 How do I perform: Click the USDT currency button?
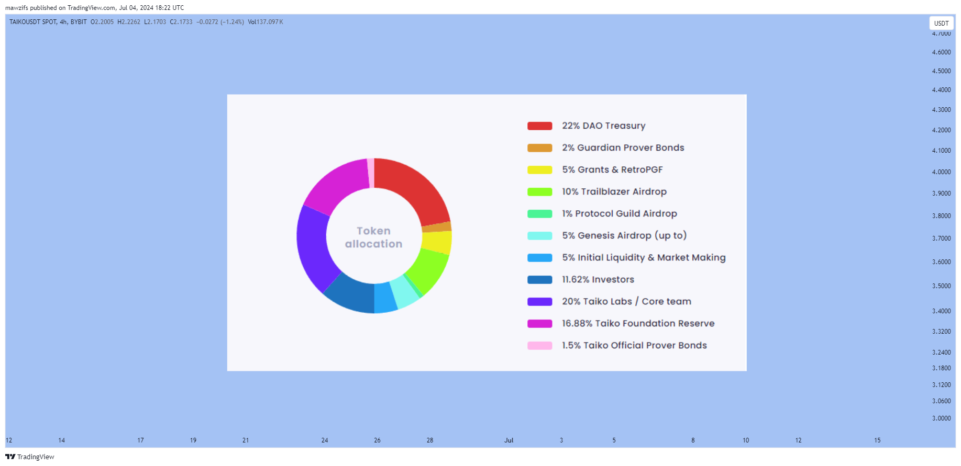[941, 23]
